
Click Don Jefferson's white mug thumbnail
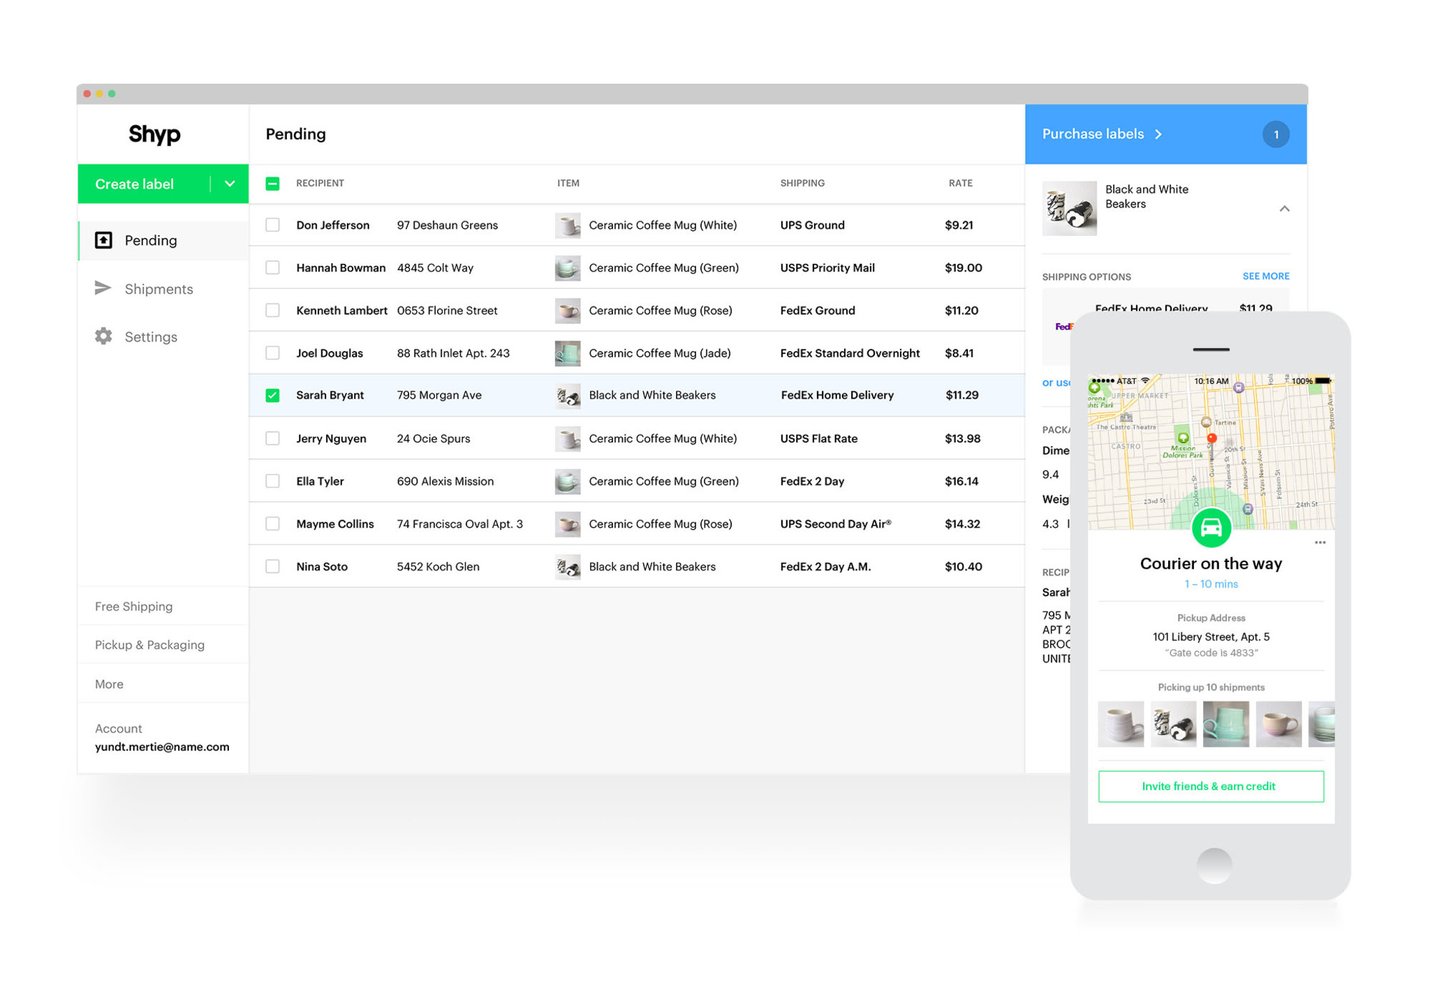coord(568,225)
